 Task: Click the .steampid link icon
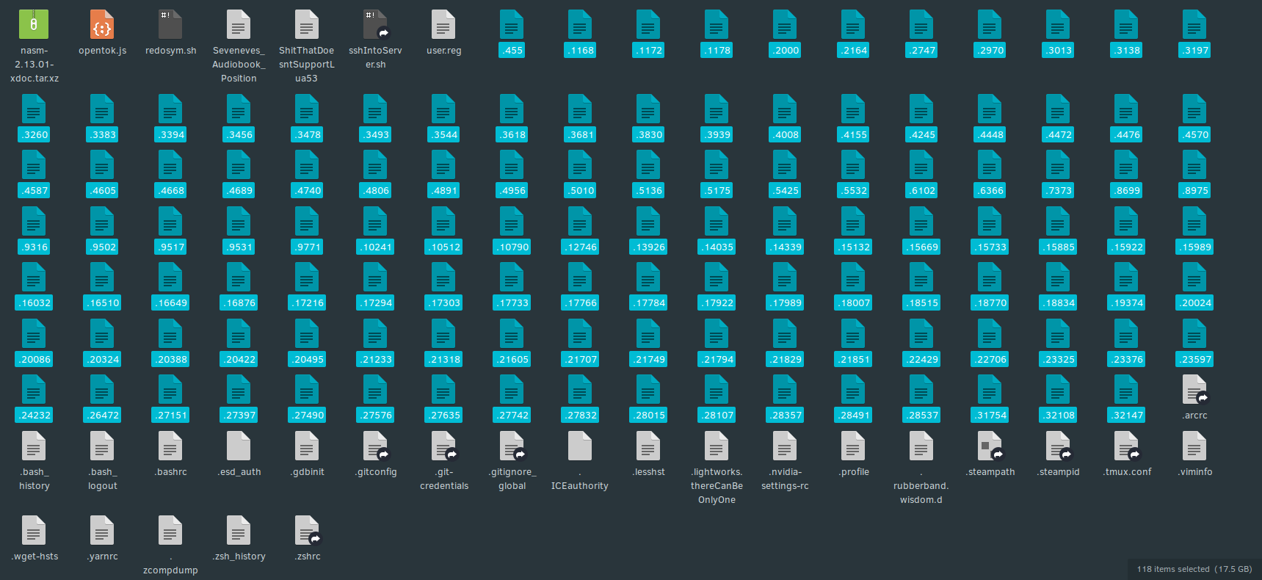1059,446
